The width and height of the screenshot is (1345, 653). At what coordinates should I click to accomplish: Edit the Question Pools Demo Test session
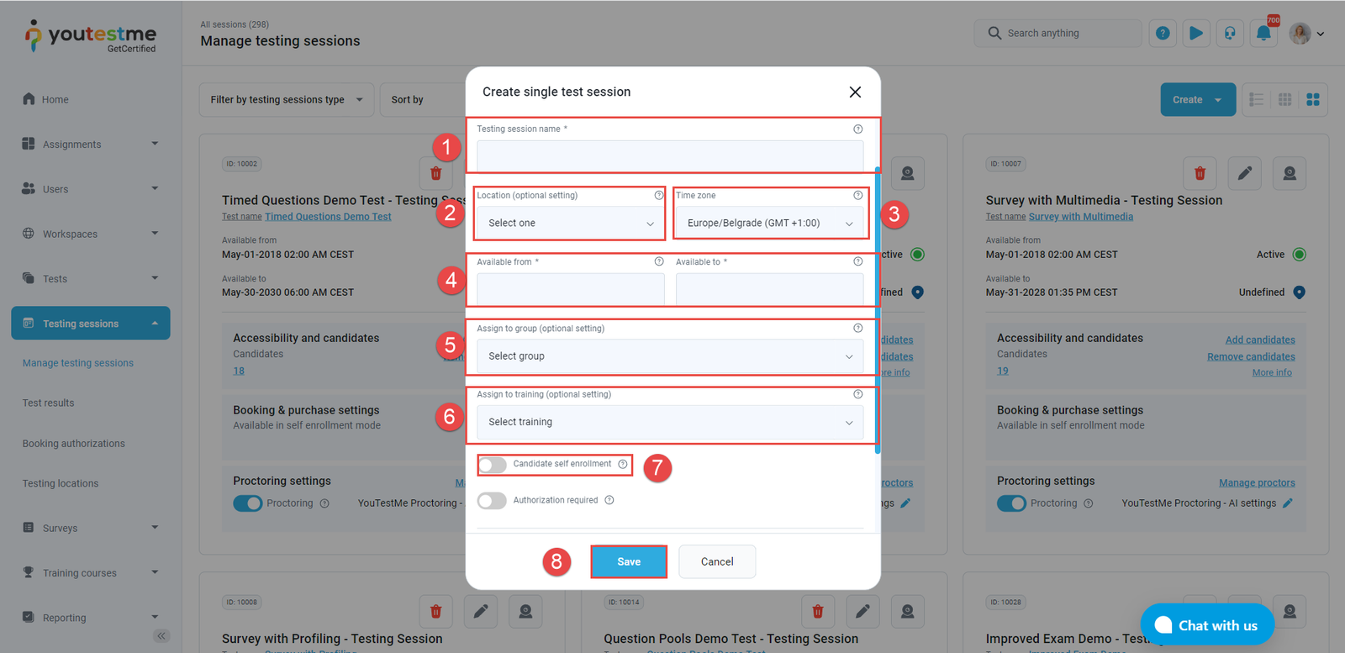(x=862, y=611)
